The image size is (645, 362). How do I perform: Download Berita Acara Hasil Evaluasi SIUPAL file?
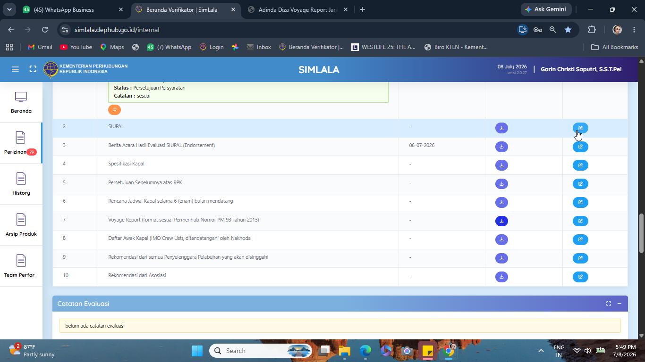point(501,147)
